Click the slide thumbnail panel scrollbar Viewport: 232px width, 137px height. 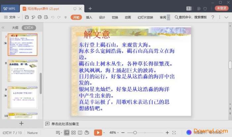pyautogui.click(x=41, y=83)
